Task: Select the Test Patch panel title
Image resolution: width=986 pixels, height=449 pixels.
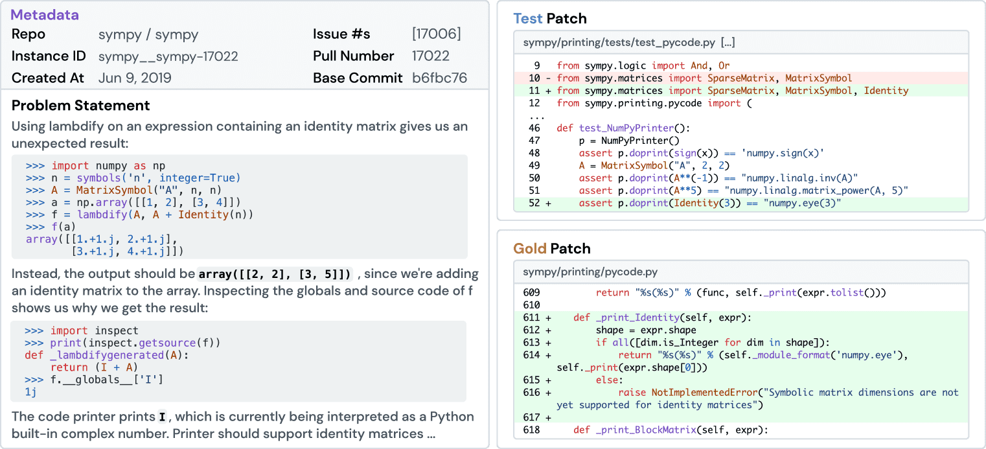Action: (552, 18)
